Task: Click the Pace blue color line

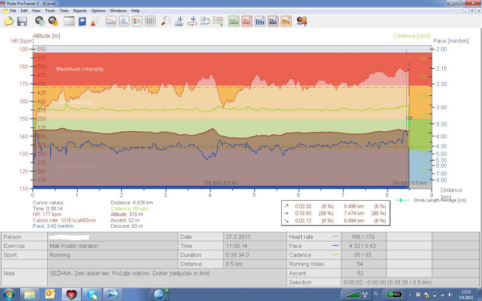Action: [335, 246]
